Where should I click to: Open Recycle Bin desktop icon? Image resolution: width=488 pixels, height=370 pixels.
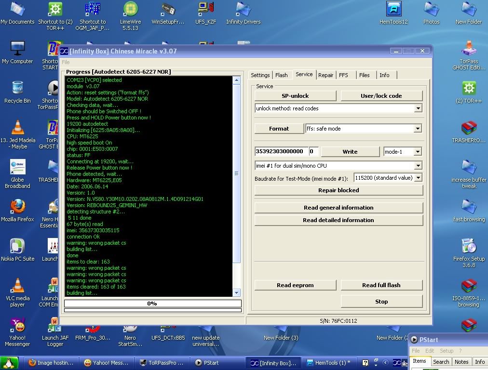point(17,92)
